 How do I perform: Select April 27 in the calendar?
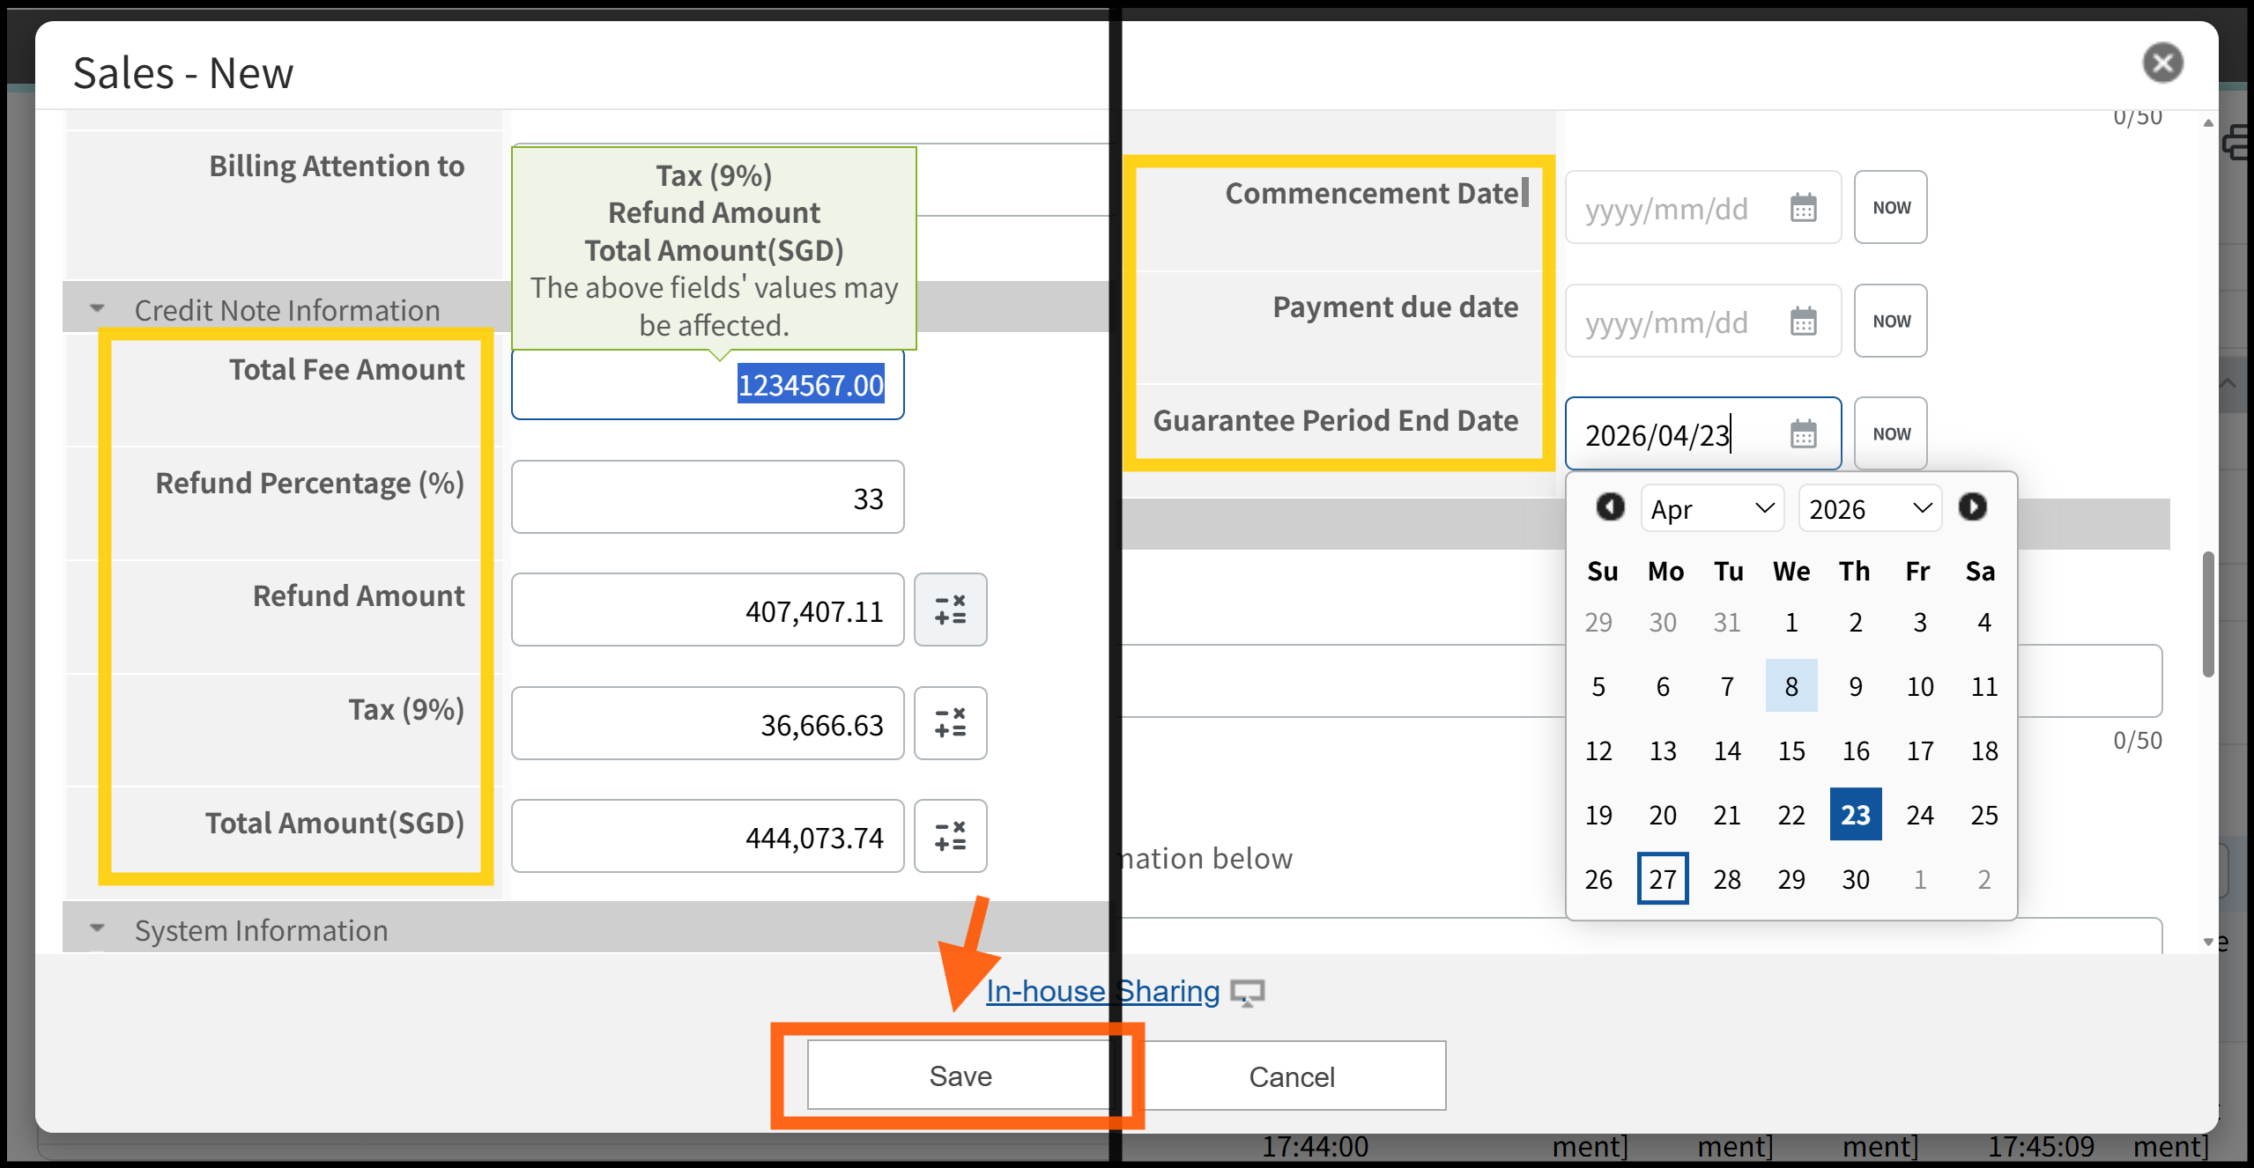(1662, 878)
